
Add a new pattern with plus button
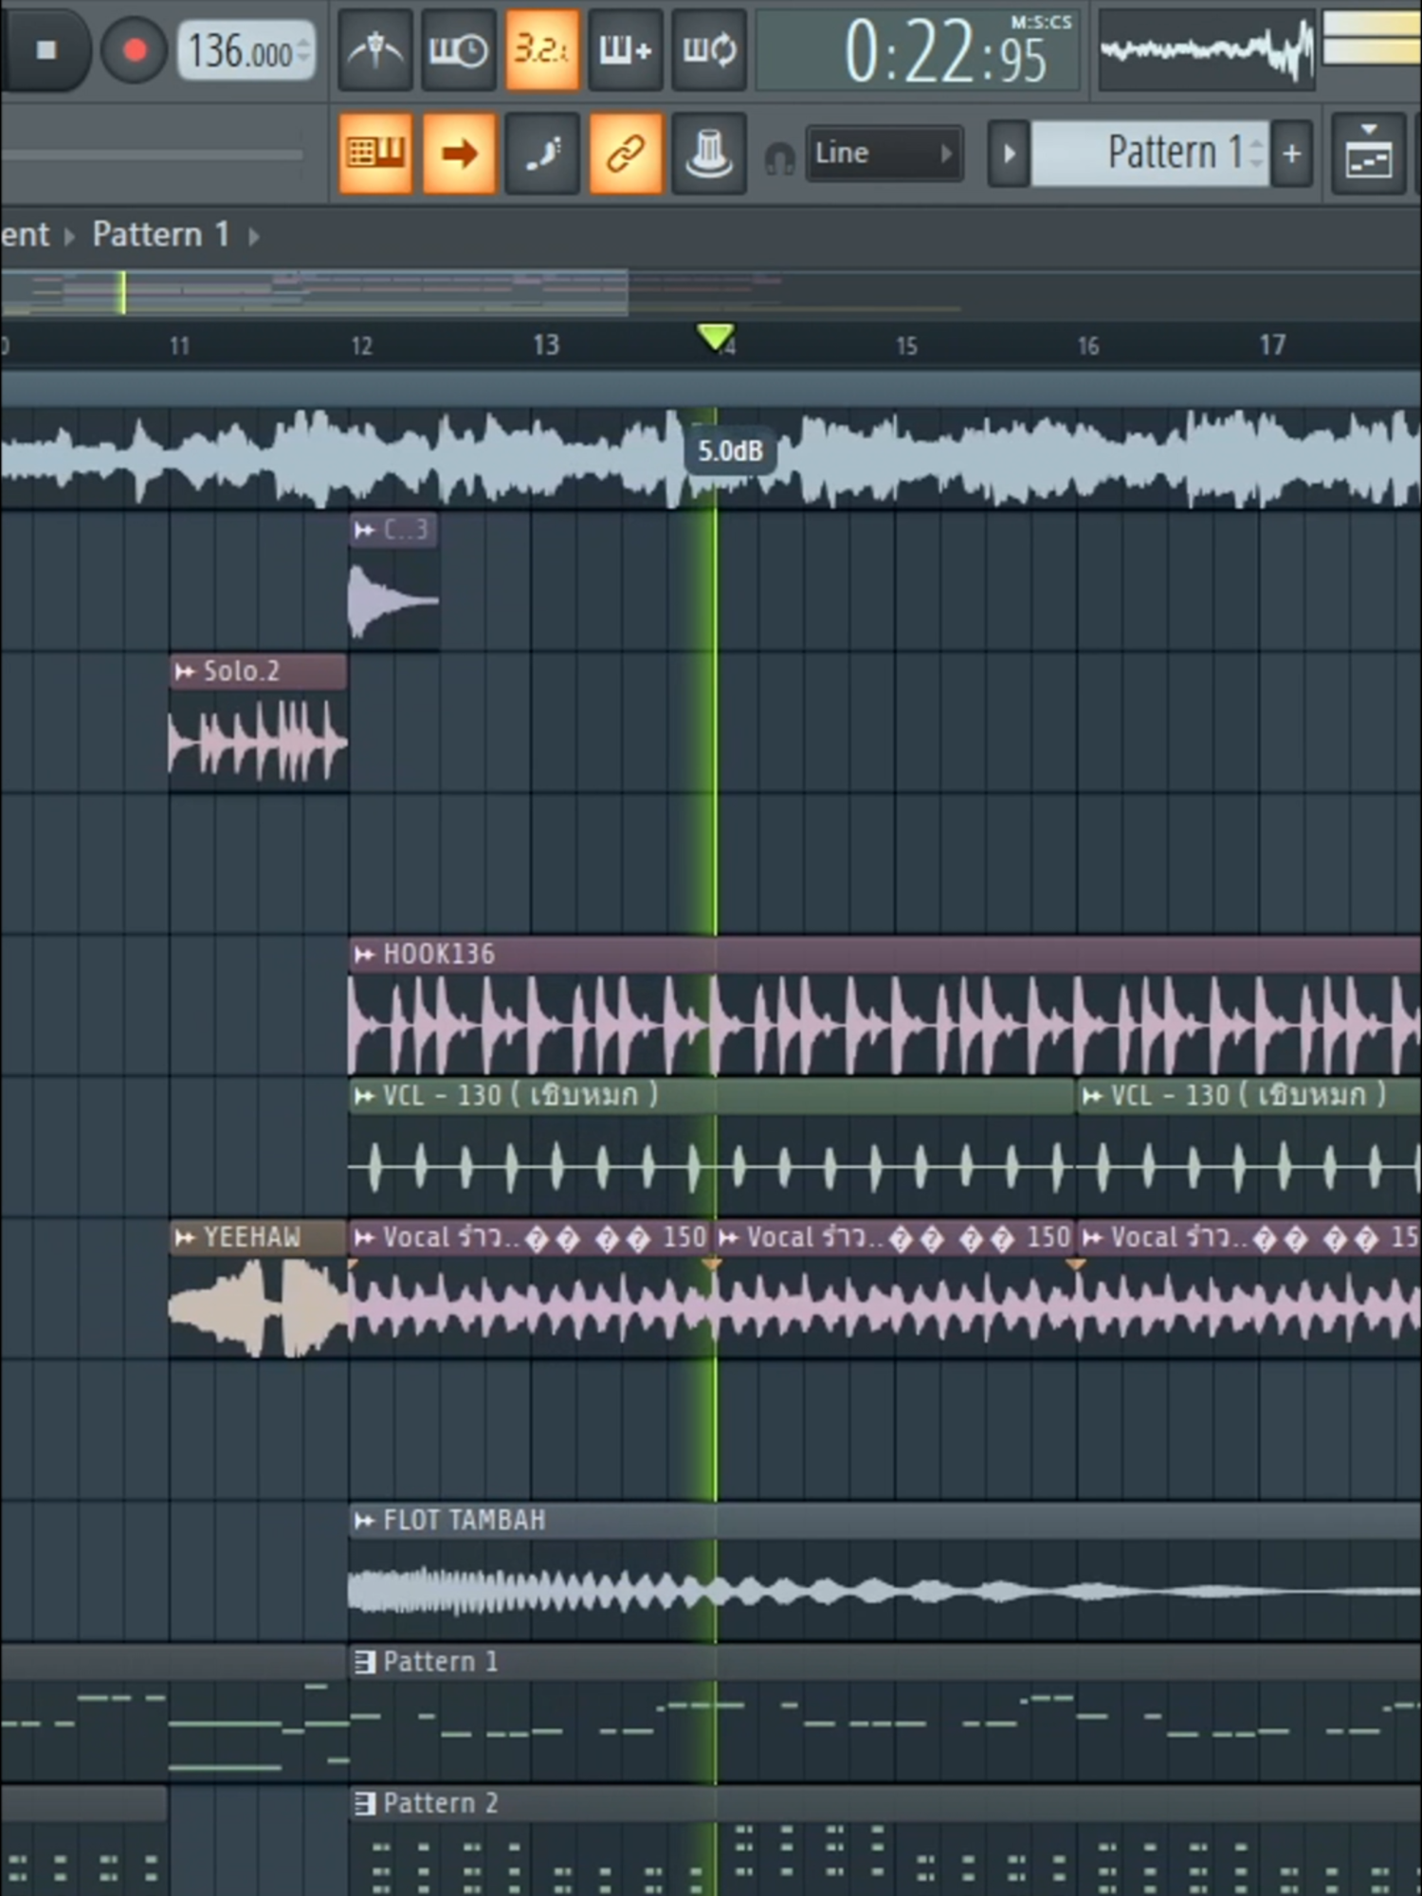click(1292, 153)
